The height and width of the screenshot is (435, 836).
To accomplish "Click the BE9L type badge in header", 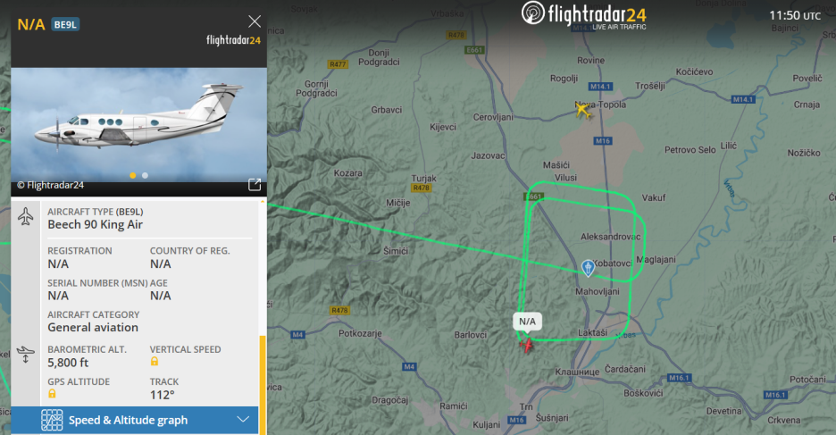I will click(65, 24).
